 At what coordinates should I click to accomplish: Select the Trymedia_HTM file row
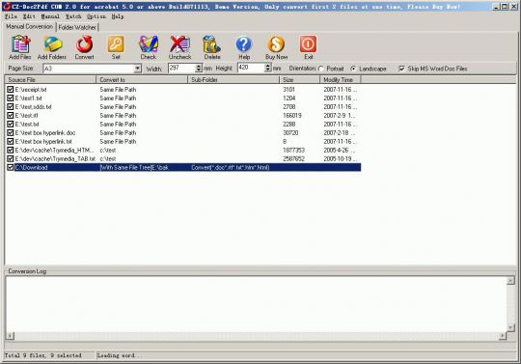[x=183, y=150]
